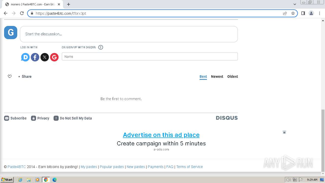Image resolution: width=325 pixels, height=183 pixels.
Task: Click the Windows Start button
Action: tap(7, 180)
